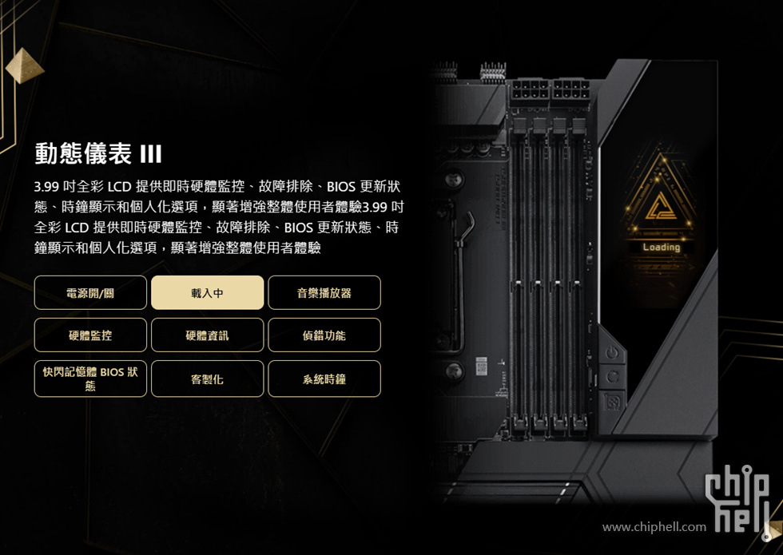Open the www.chiphell.com link text
Image resolution: width=783 pixels, height=555 pixels.
[654, 527]
